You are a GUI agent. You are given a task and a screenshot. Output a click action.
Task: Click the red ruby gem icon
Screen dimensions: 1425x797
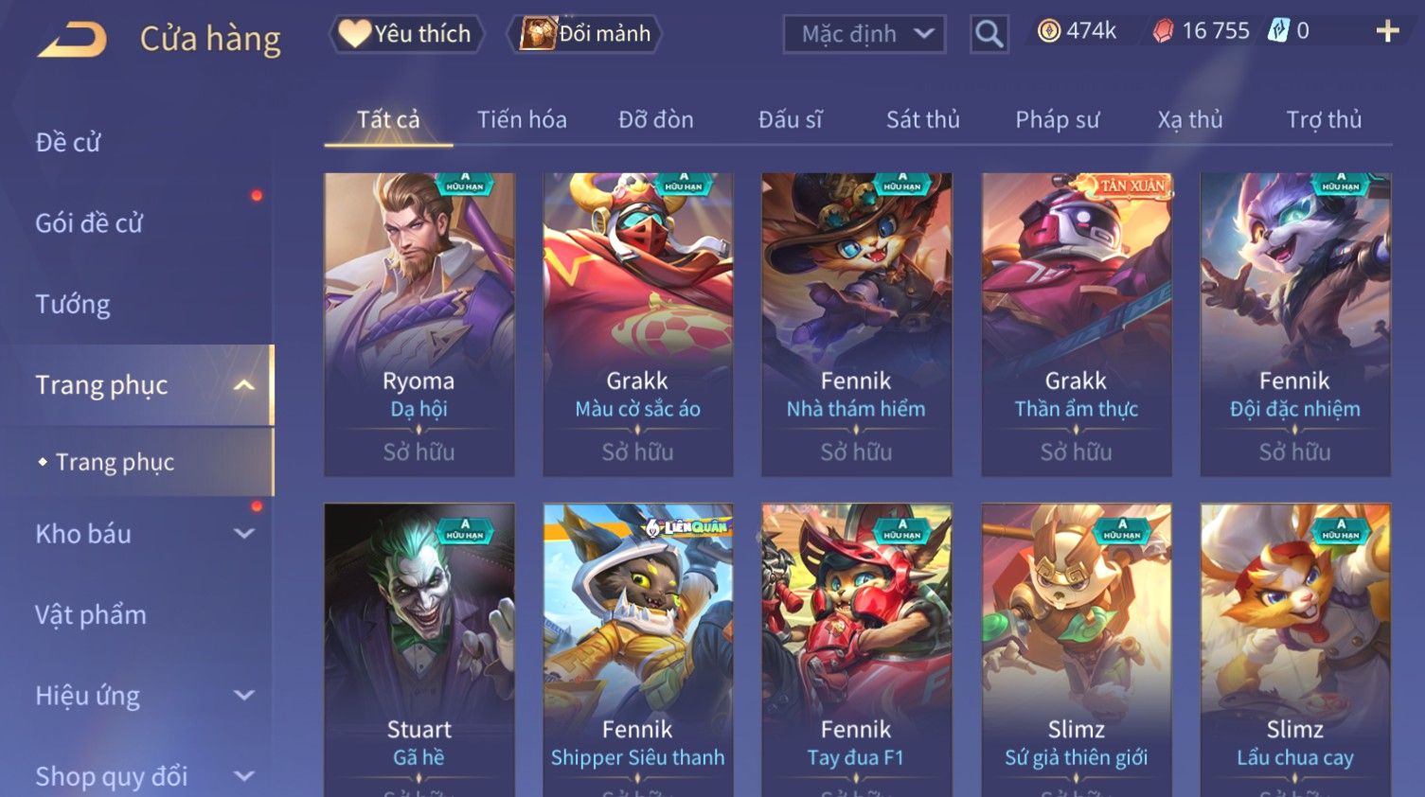coord(1163,31)
